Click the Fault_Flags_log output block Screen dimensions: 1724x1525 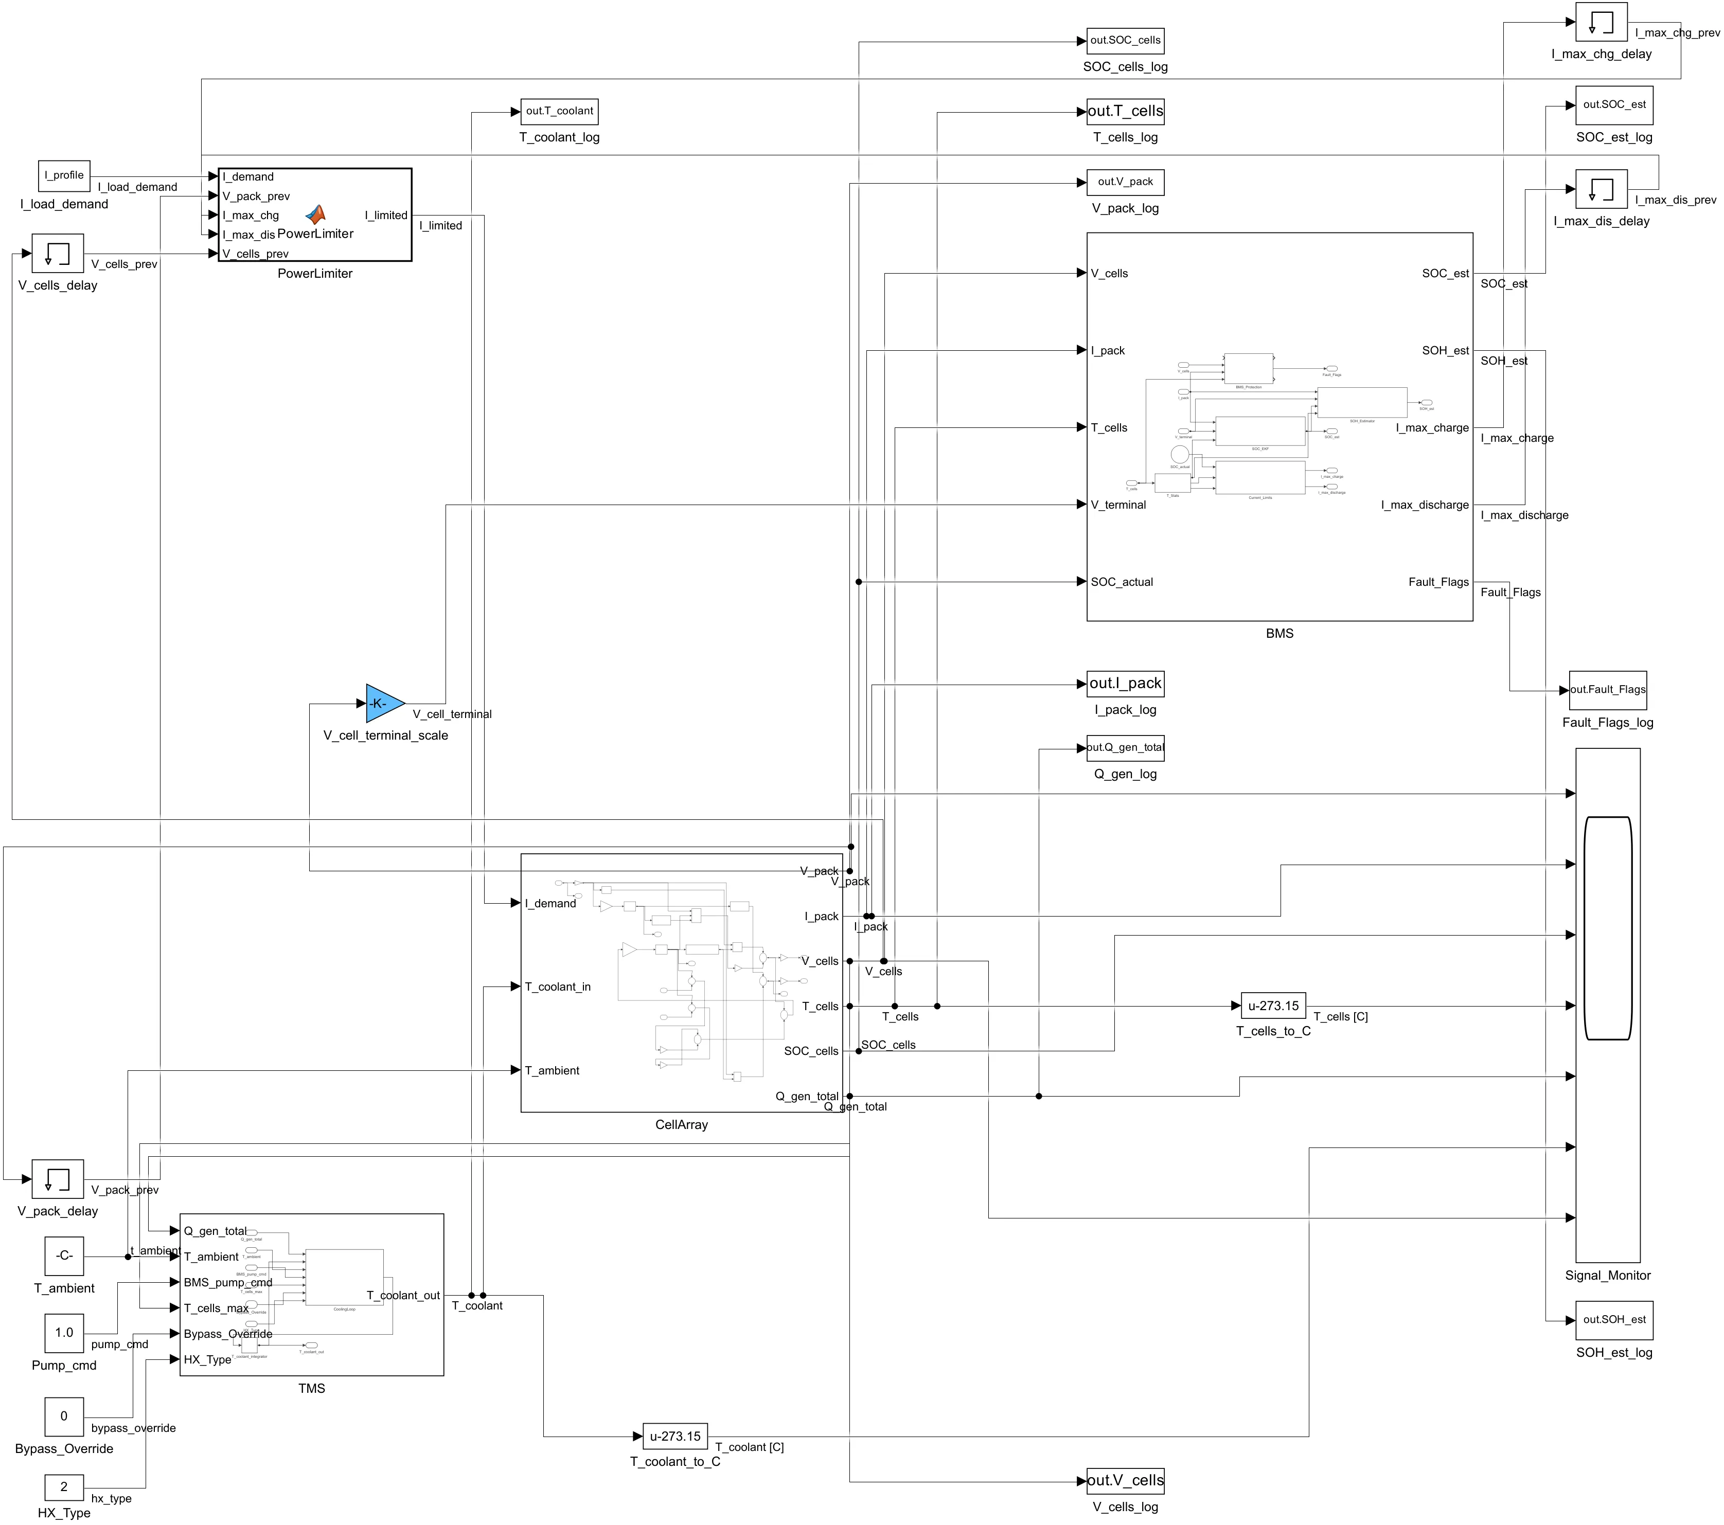coord(1608,690)
